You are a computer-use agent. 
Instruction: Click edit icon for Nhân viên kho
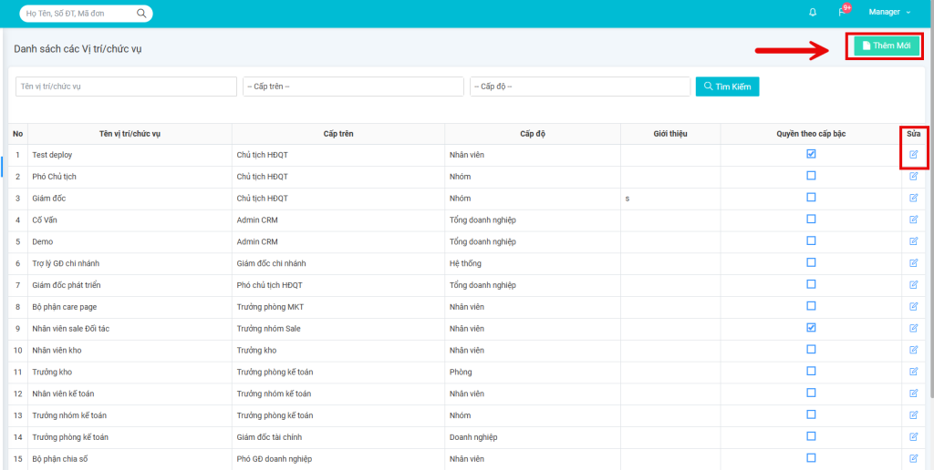[x=913, y=350]
